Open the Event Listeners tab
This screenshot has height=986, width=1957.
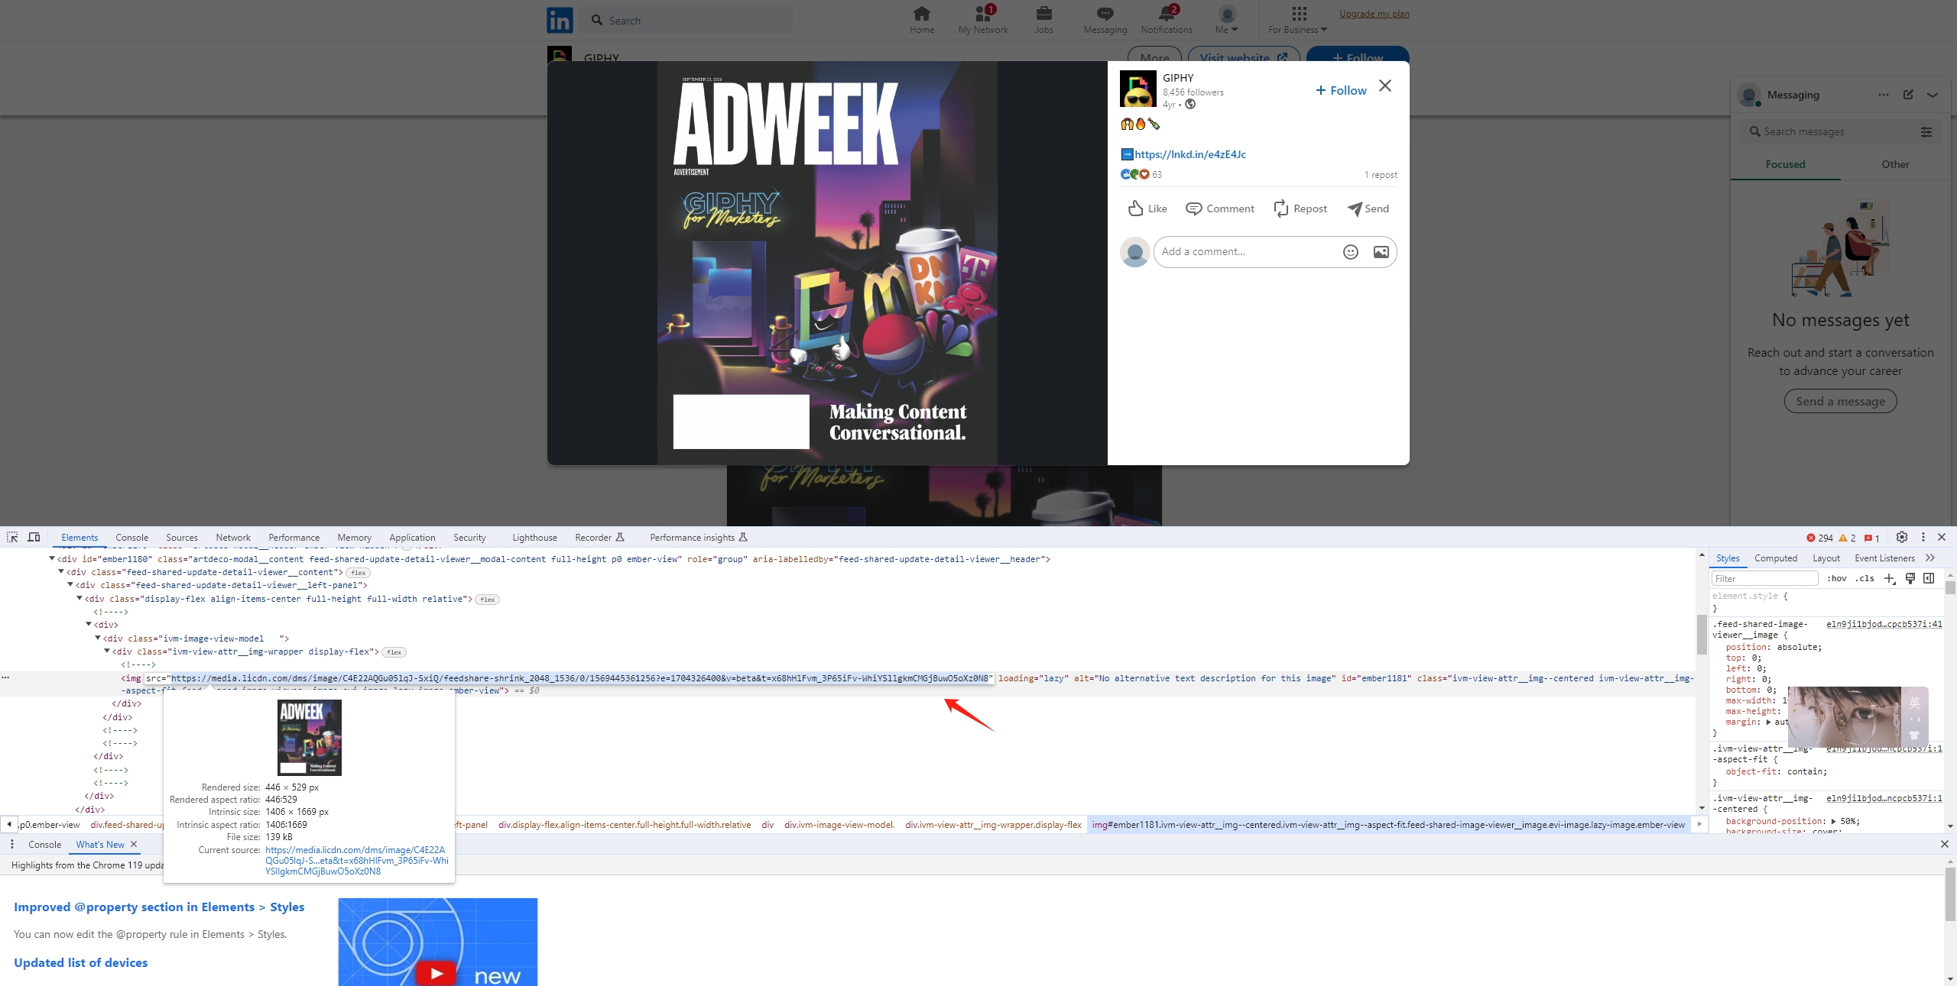(1884, 558)
